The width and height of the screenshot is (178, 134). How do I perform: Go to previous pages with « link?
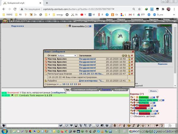tap(58, 84)
